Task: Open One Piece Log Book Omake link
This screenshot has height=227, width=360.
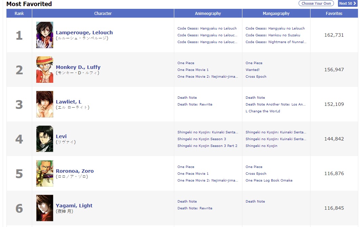Action: [269, 181]
